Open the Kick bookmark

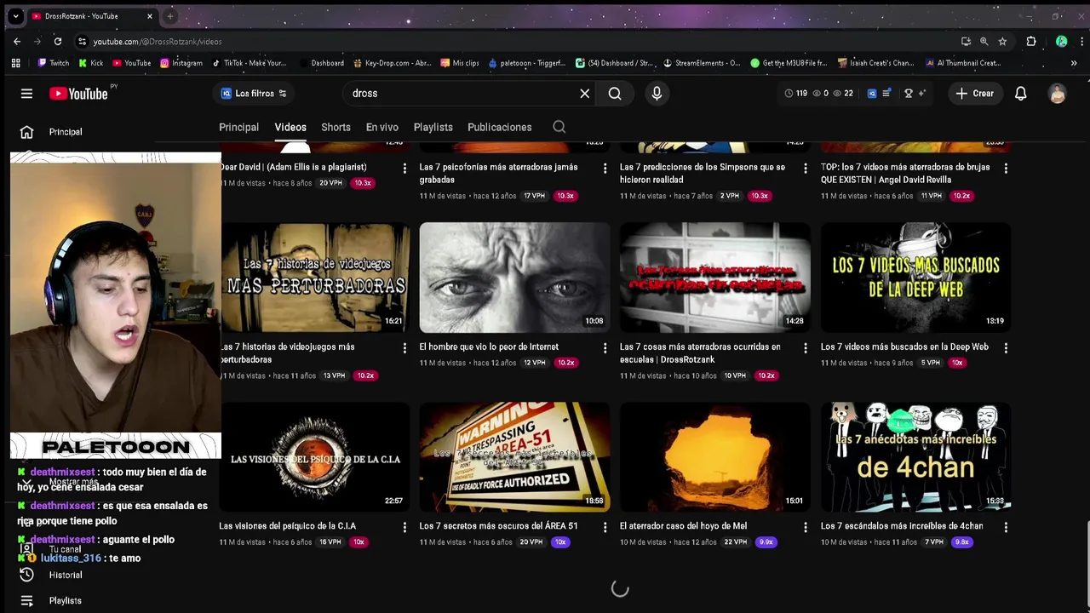click(x=91, y=63)
